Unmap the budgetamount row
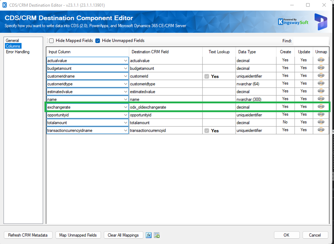Viewport: 334px width, 244px height. pos(321,68)
